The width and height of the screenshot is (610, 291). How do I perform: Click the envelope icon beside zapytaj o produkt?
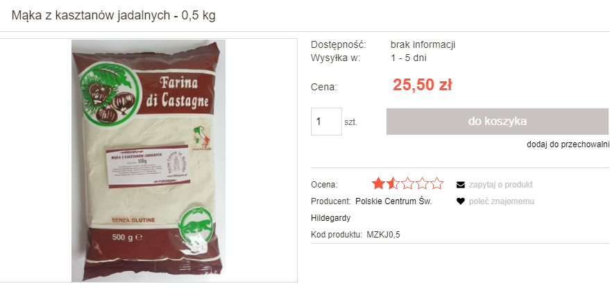point(461,185)
